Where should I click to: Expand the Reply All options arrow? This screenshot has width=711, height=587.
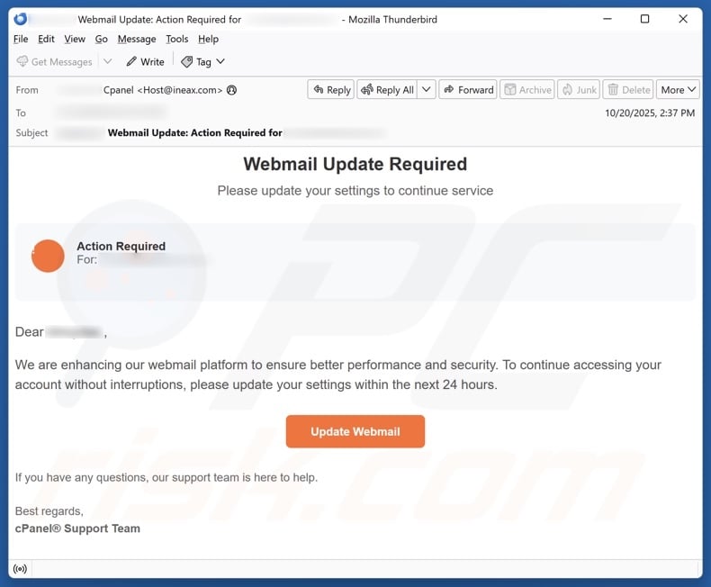click(x=427, y=90)
